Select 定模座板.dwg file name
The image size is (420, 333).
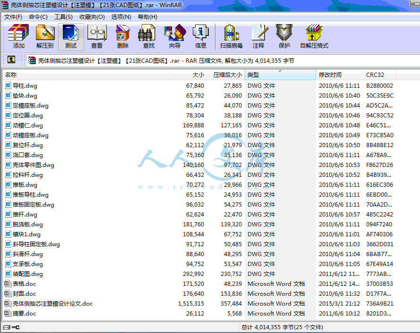(x=31, y=105)
